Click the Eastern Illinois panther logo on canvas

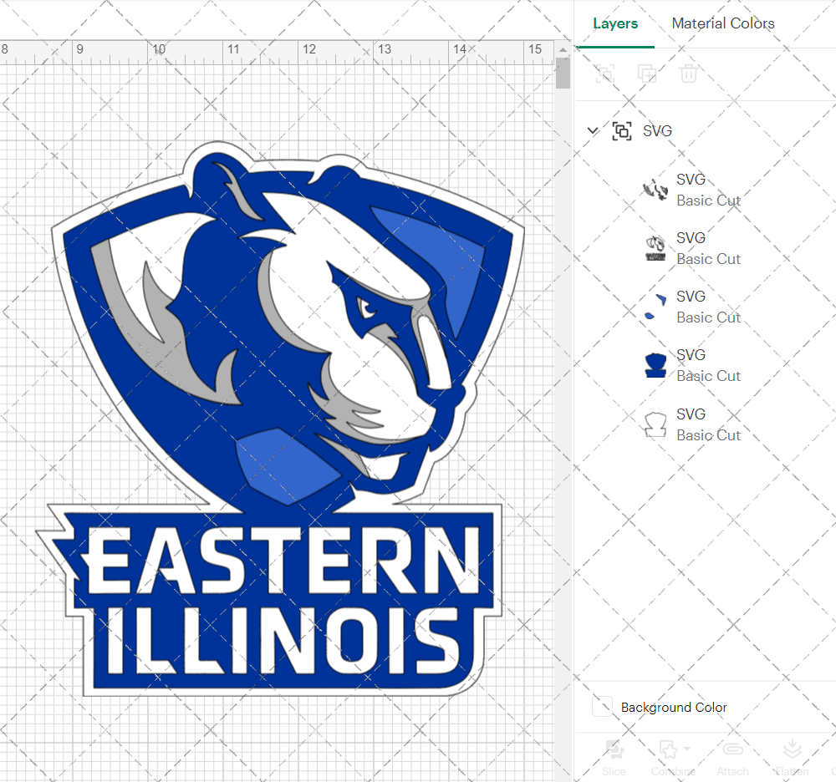[281, 419]
